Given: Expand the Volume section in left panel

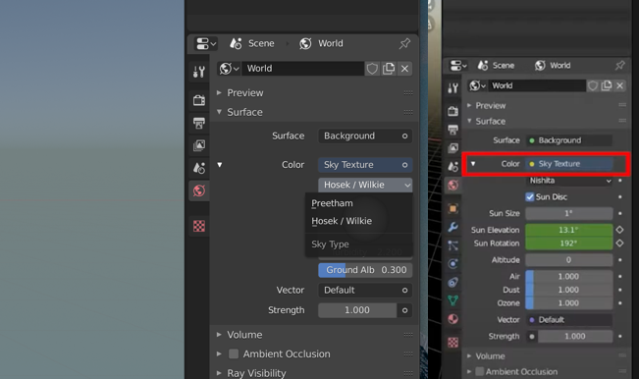Looking at the screenshot, I should 244,335.
